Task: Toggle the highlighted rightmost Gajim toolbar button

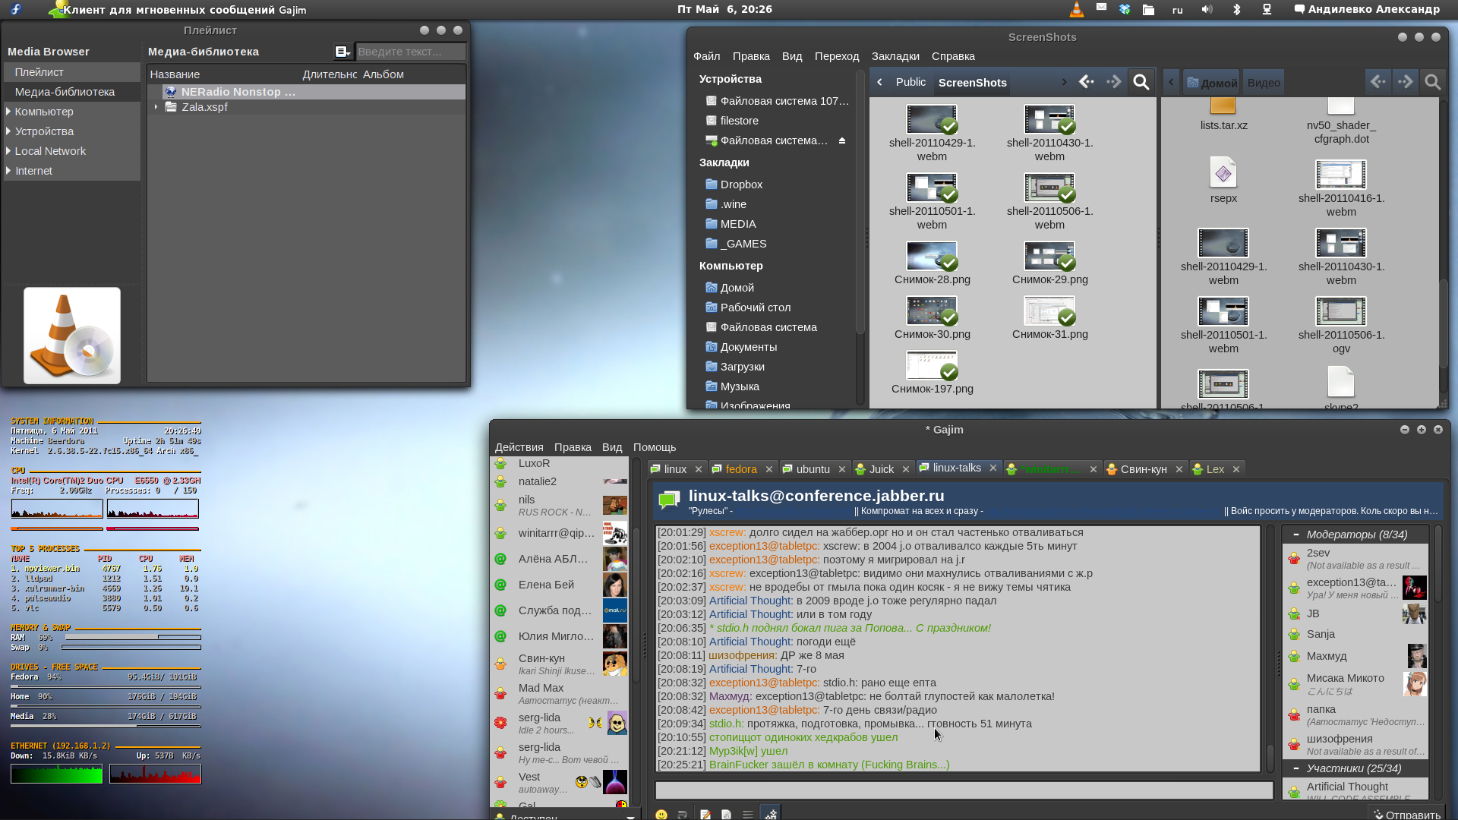Action: [x=770, y=814]
